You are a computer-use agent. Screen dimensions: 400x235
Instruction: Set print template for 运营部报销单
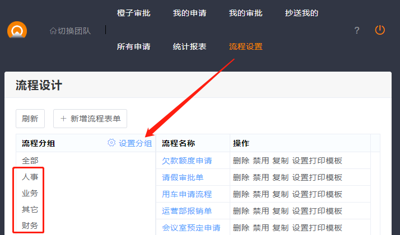tap(317, 211)
